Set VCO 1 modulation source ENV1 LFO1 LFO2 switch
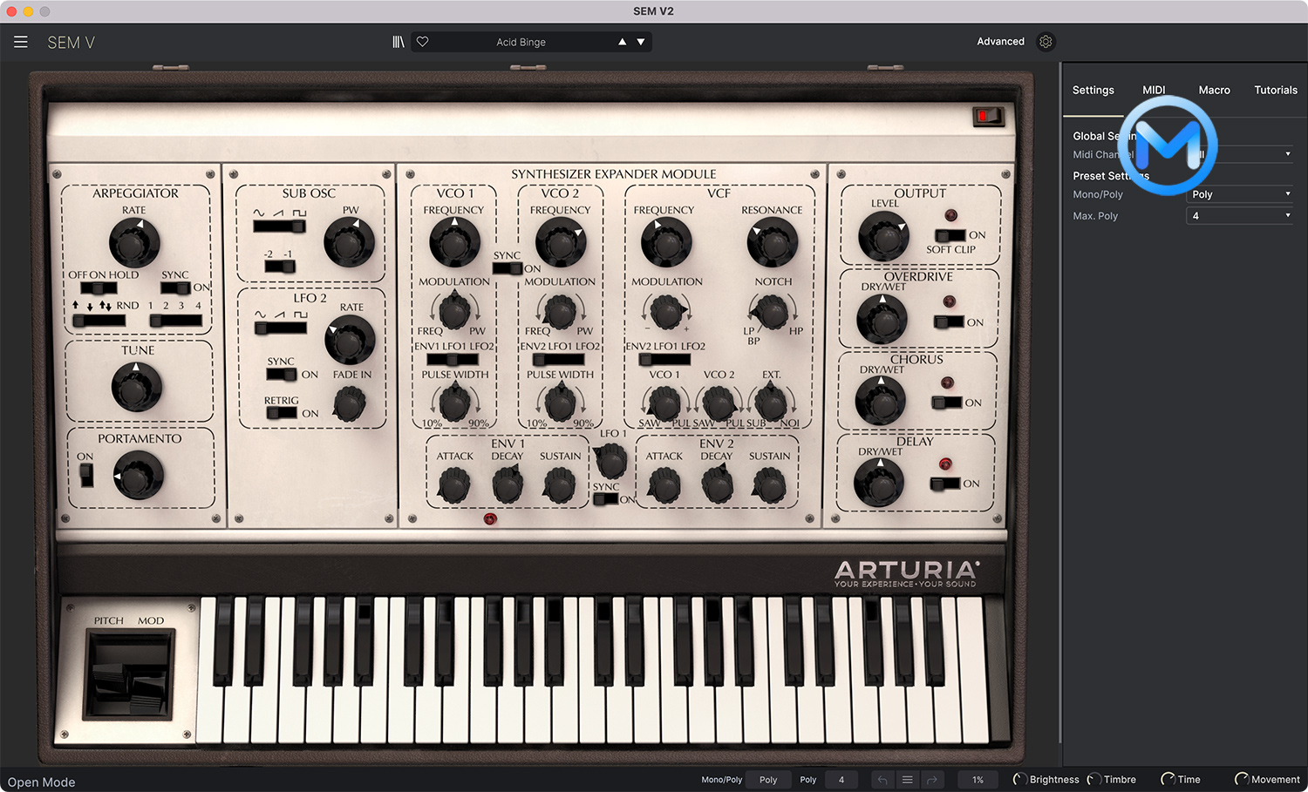This screenshot has height=792, width=1308. click(452, 360)
